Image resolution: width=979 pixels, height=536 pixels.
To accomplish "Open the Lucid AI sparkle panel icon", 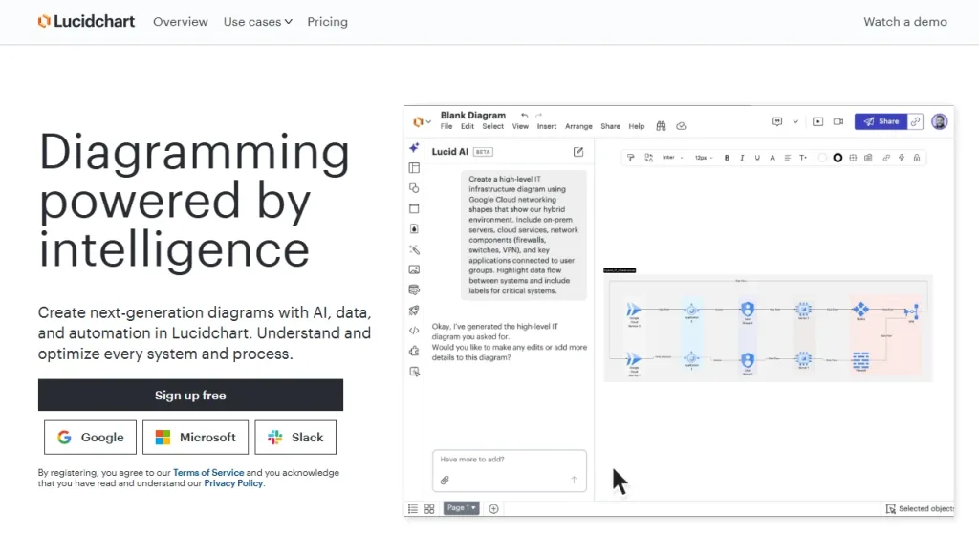I will point(414,148).
